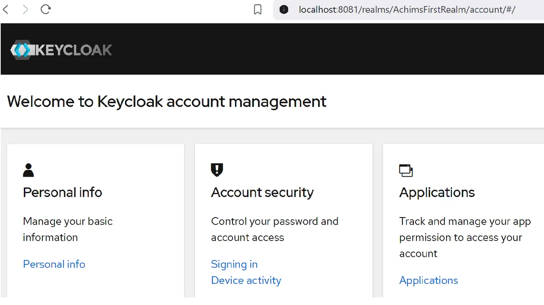Reload the page with the refresh icon
Image resolution: width=544 pixels, height=305 pixels.
46,9
